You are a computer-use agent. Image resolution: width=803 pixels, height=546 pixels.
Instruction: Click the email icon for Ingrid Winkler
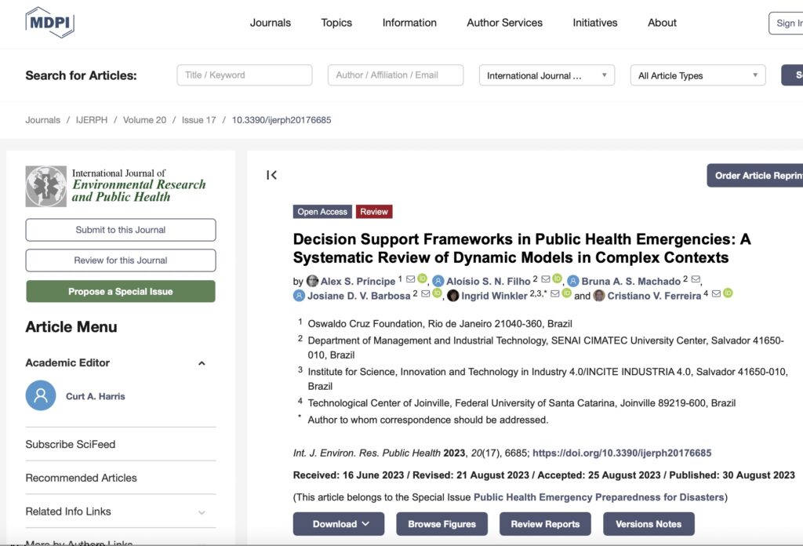coord(555,294)
